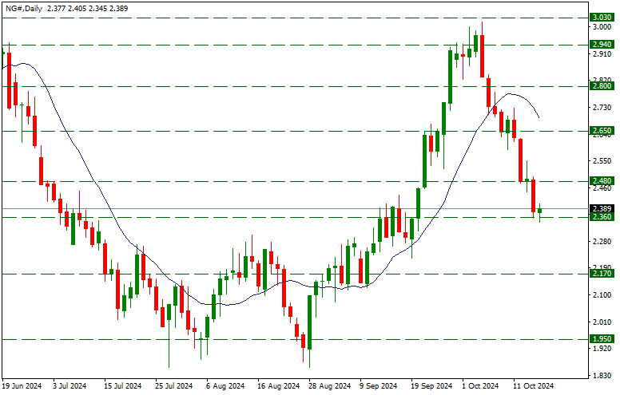Select the 2.940 green price level label
The width and height of the screenshot is (620, 395).
pyautogui.click(x=602, y=44)
